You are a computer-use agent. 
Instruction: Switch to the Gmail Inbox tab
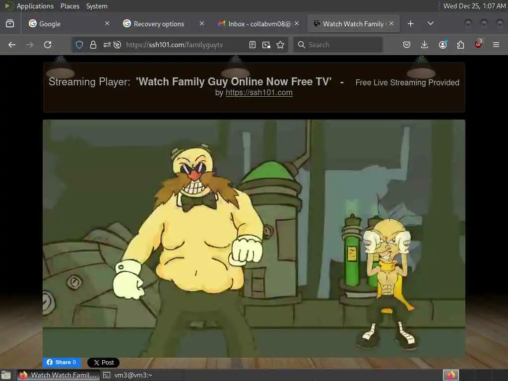(x=258, y=24)
